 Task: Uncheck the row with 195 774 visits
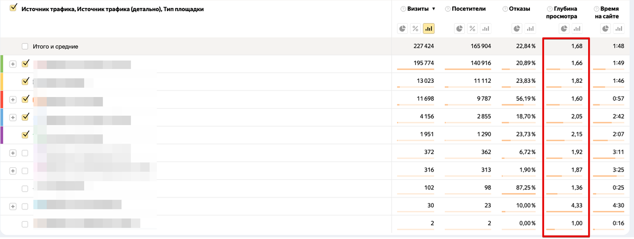pos(25,63)
